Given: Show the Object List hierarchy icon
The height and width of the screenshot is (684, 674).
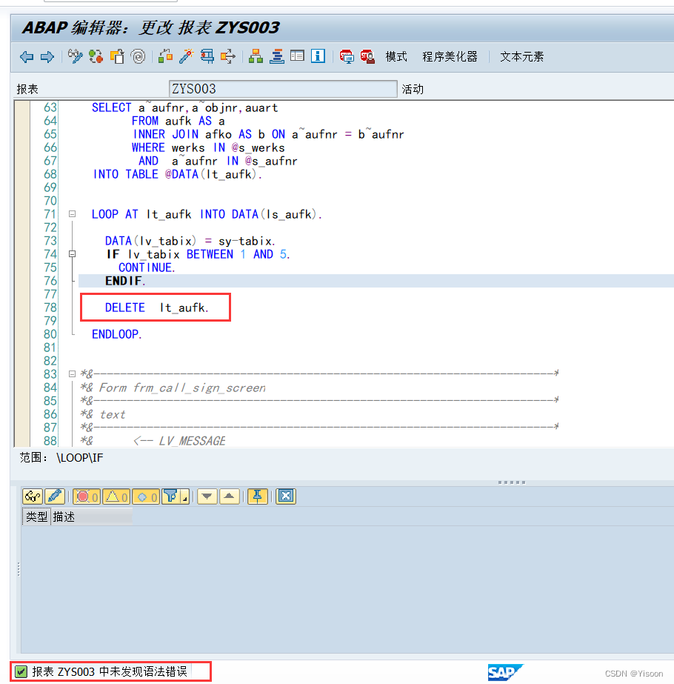Looking at the screenshot, I should click(x=256, y=57).
